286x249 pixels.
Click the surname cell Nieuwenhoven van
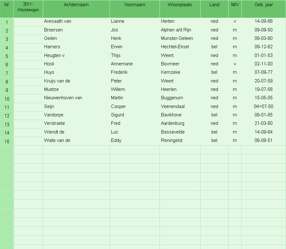click(x=76, y=98)
